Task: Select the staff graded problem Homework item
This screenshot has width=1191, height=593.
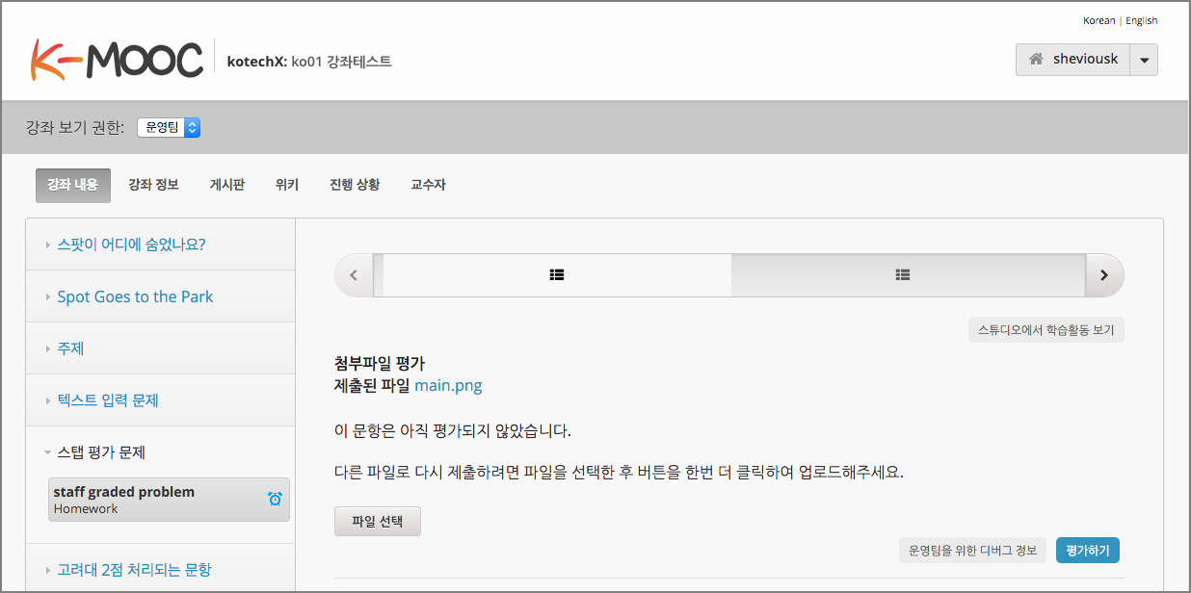Action: (x=169, y=500)
